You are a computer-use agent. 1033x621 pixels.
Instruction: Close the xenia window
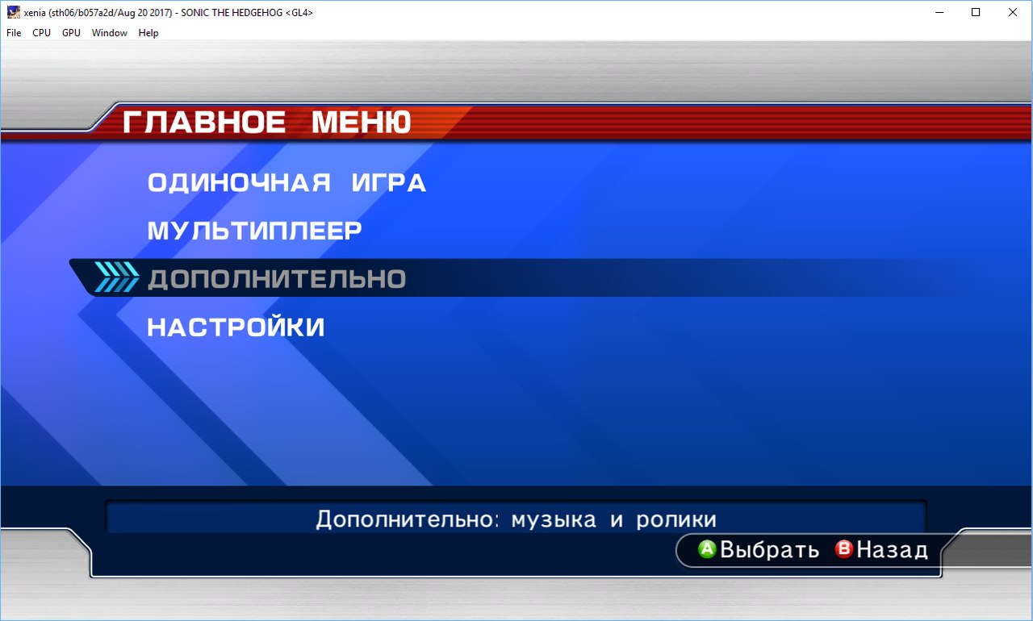(1014, 12)
